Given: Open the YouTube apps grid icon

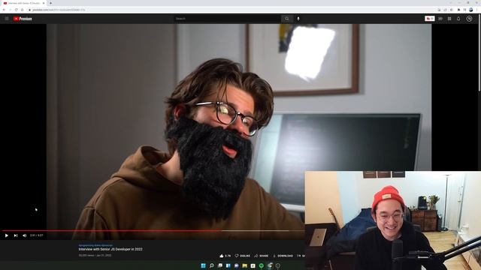Looking at the screenshot, I should pyautogui.click(x=449, y=19).
